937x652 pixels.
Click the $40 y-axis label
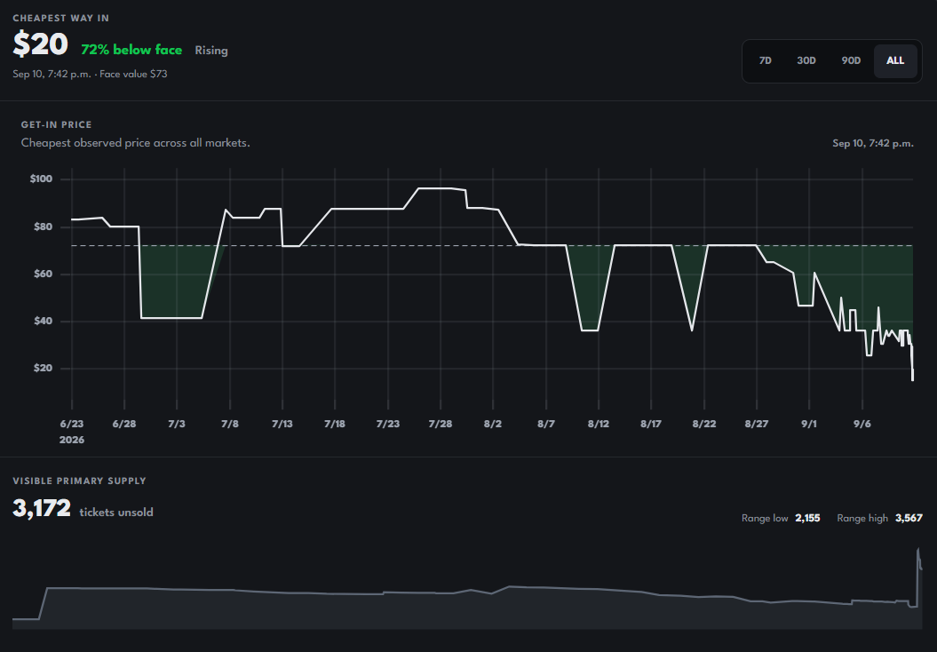43,321
